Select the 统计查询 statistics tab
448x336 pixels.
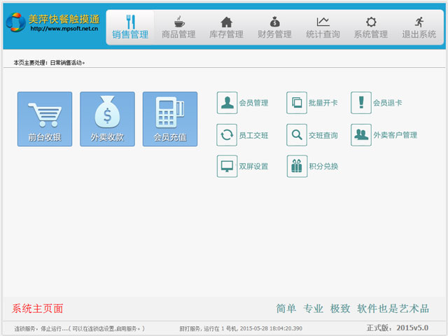[x=323, y=28]
